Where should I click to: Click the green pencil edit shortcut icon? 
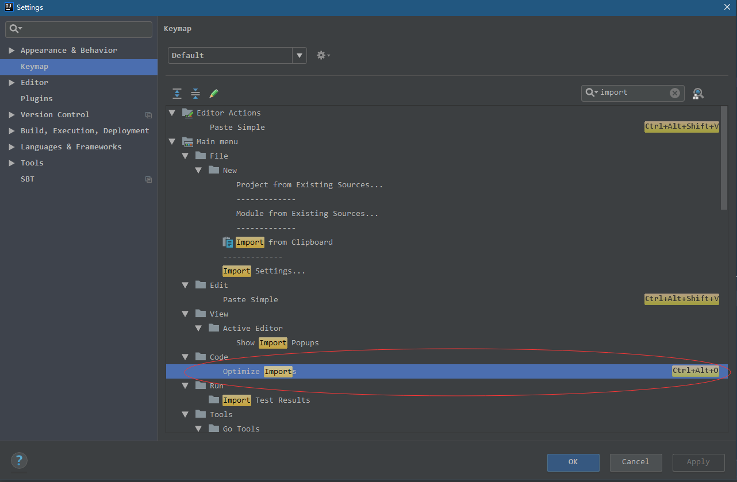(214, 93)
